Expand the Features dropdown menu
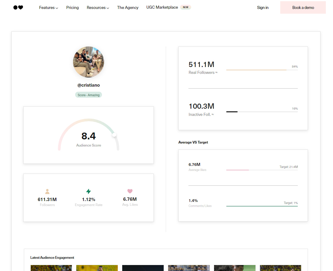333x271 pixels. tap(48, 8)
